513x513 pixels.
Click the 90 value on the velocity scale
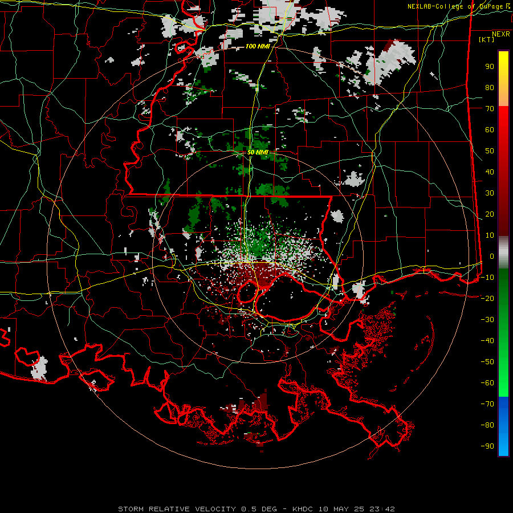490,67
